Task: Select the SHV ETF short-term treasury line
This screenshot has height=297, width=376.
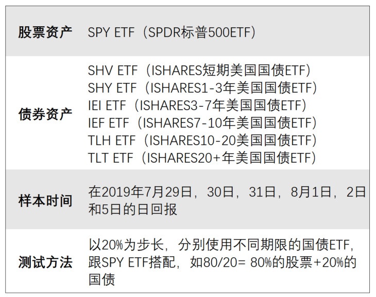Action: [200, 70]
